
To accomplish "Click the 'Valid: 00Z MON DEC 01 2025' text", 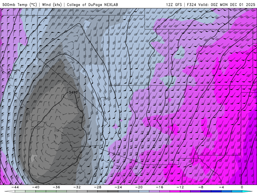I will 227,5.
